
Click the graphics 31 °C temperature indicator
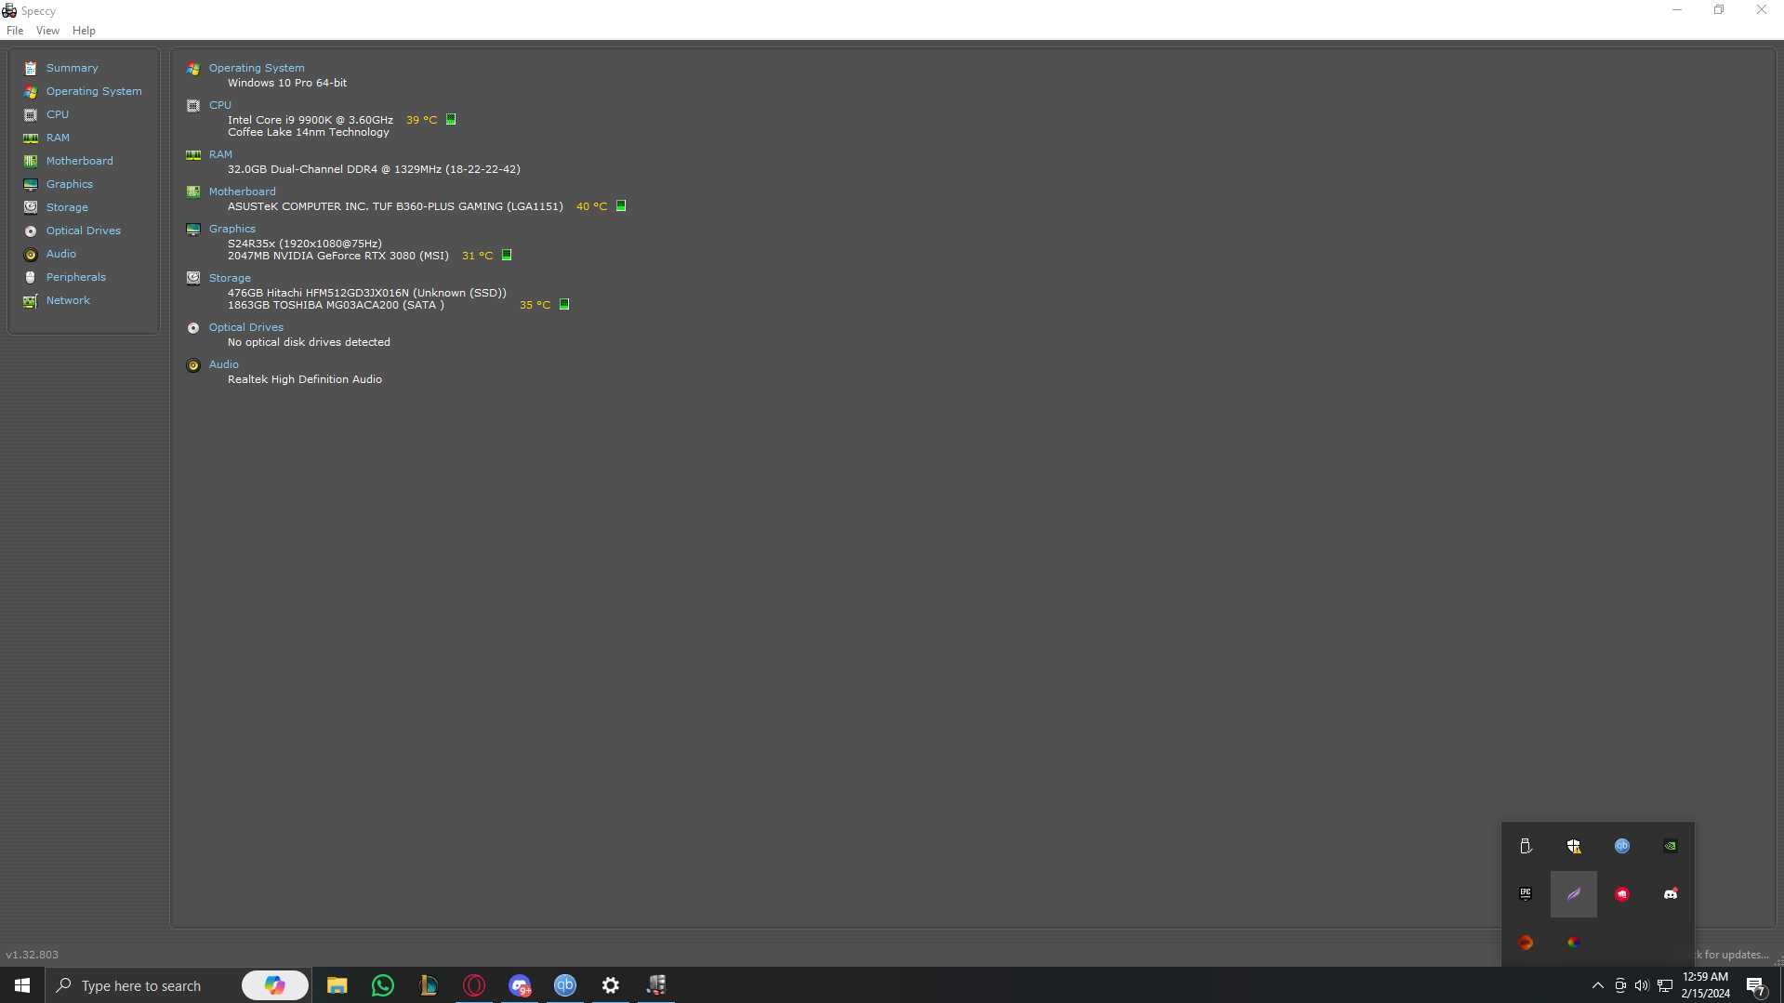click(x=507, y=256)
